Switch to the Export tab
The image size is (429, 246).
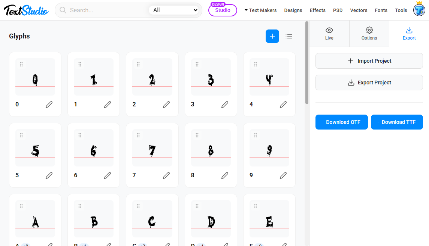409,34
